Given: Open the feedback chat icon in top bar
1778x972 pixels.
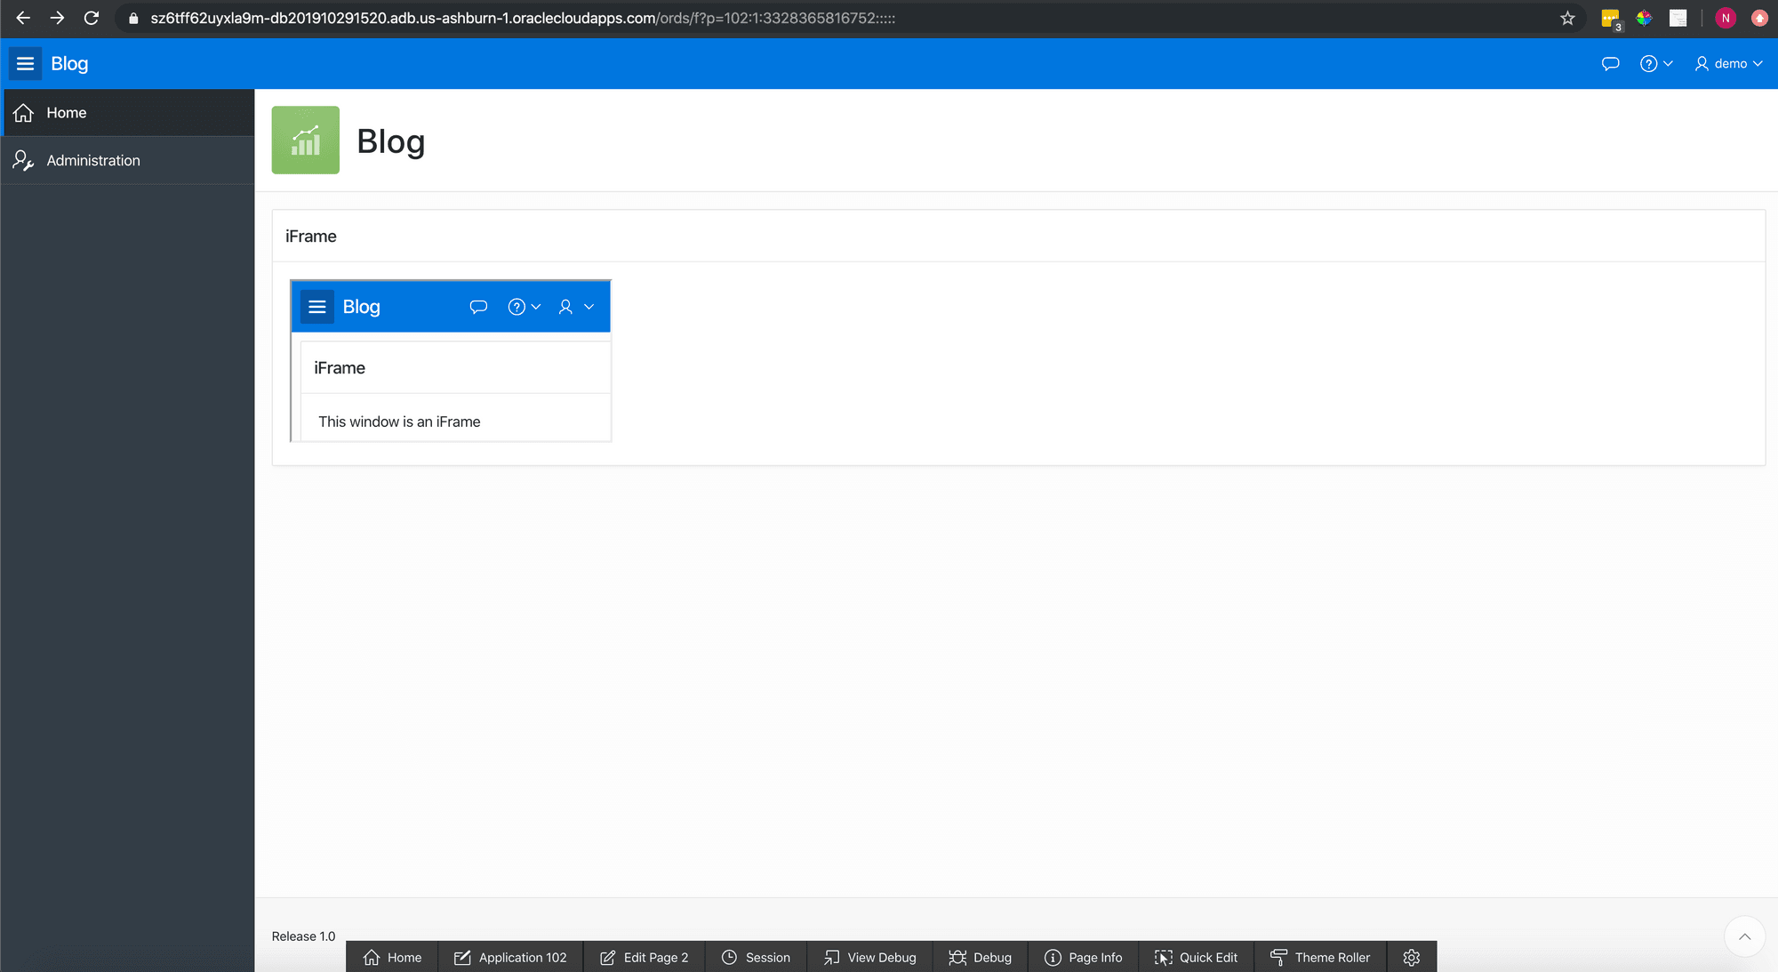Looking at the screenshot, I should coord(1610,63).
